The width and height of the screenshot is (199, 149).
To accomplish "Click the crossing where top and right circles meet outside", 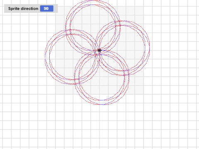I will coord(118,24).
